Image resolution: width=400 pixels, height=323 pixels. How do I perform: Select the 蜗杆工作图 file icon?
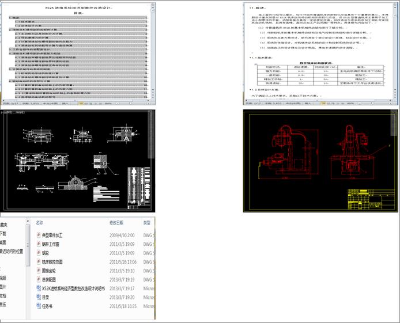(x=39, y=244)
